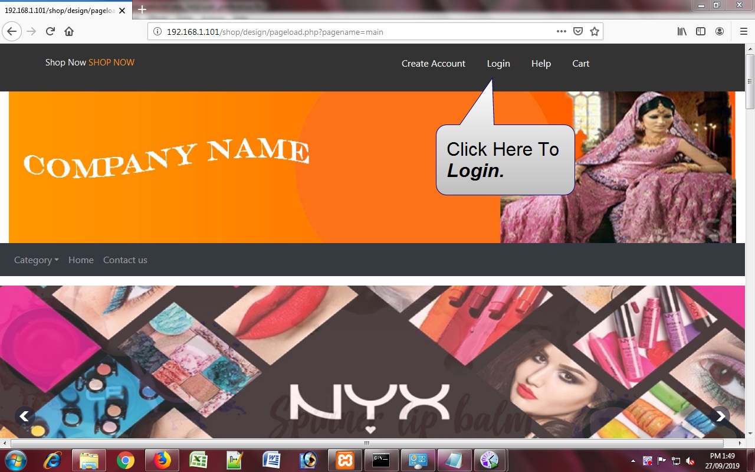755x472 pixels.
Task: Open a new browser tab
Action: point(142,9)
